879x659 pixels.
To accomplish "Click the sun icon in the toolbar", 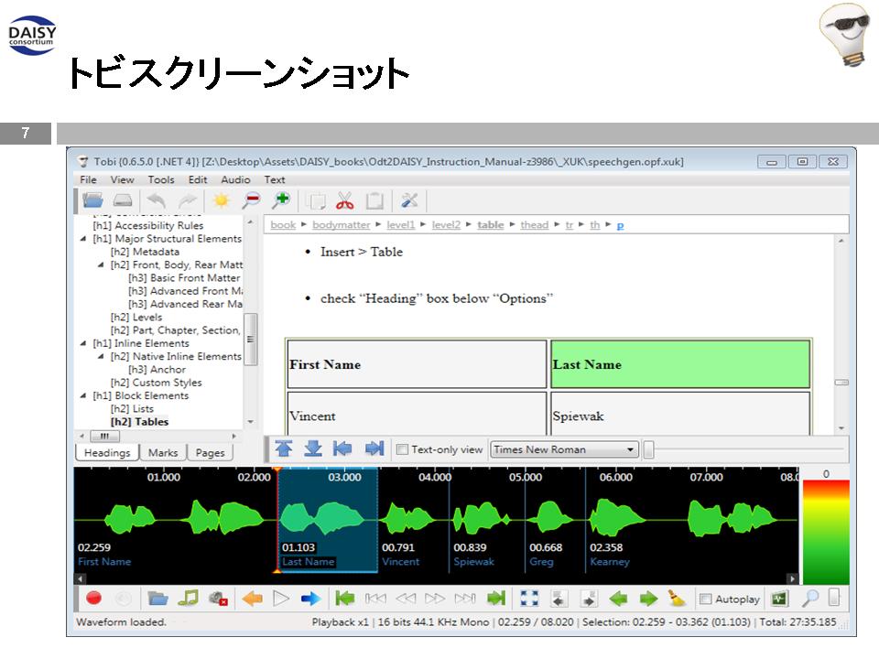I will click(221, 200).
